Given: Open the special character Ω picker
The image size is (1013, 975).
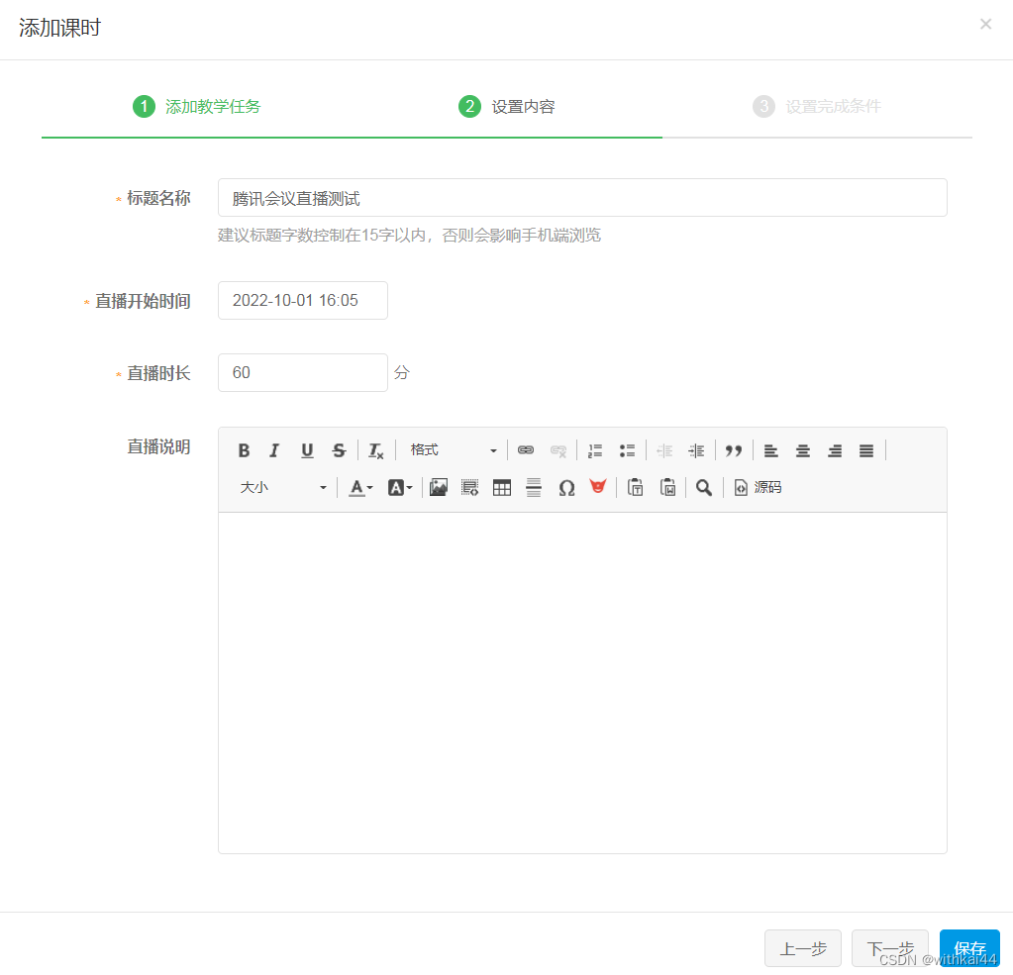Looking at the screenshot, I should coord(565,486).
